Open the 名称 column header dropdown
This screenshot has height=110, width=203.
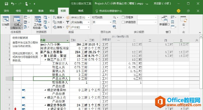coord(67,40)
